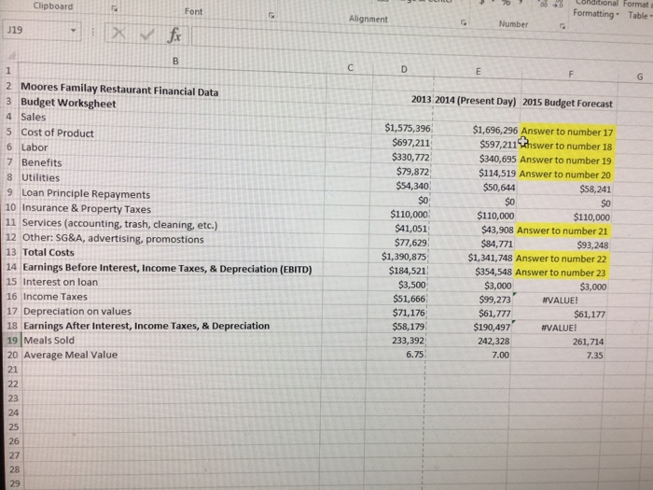Open the Number group dialog launcher

[x=563, y=26]
